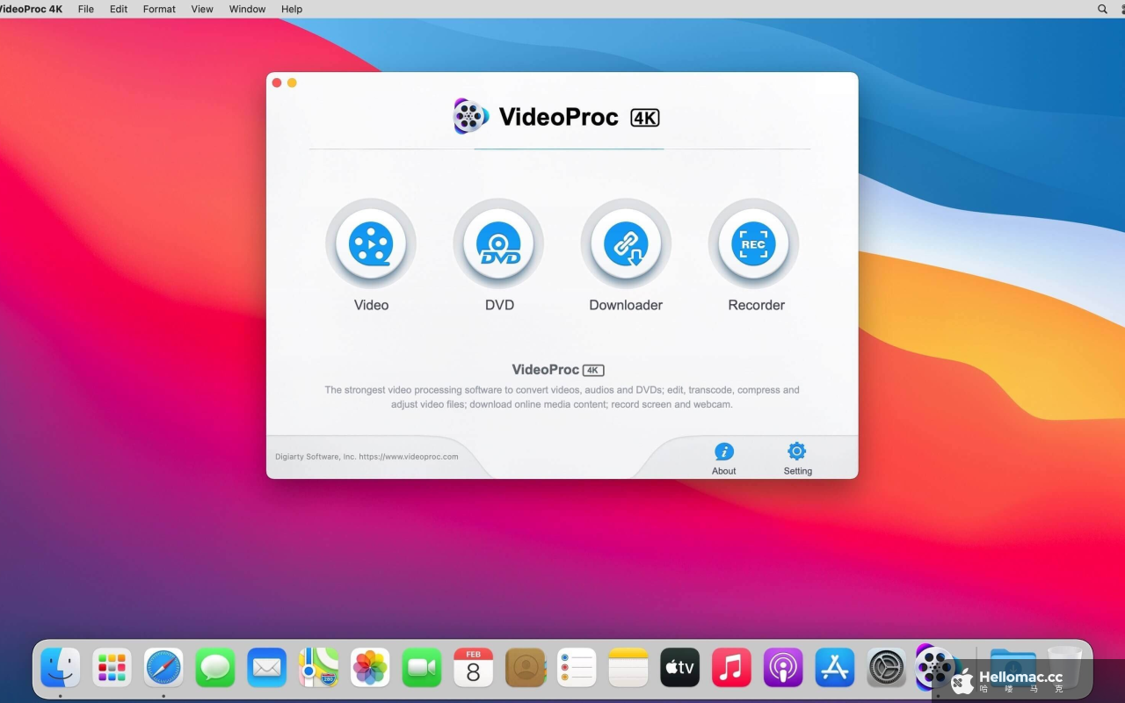This screenshot has height=703, width=1125.
Task: Open FaceTime from the dock
Action: (x=422, y=668)
